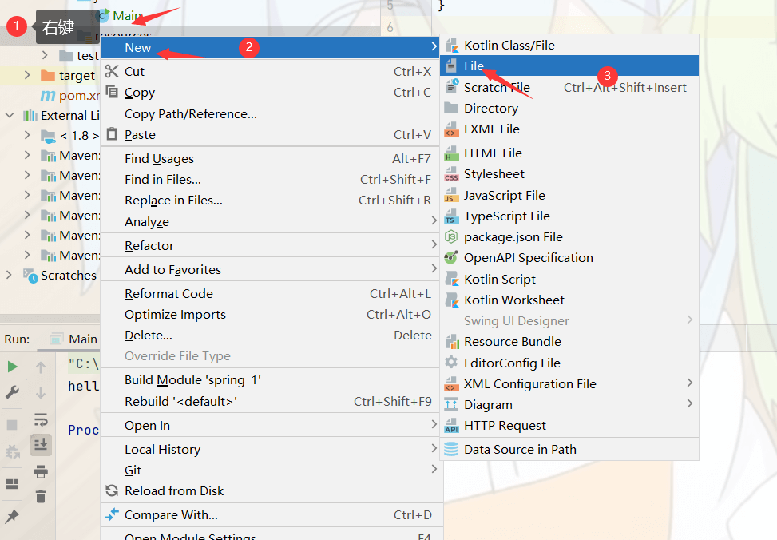Screen dimensions: 777x540
Task: Click the JavaScript File icon
Action: (x=451, y=196)
